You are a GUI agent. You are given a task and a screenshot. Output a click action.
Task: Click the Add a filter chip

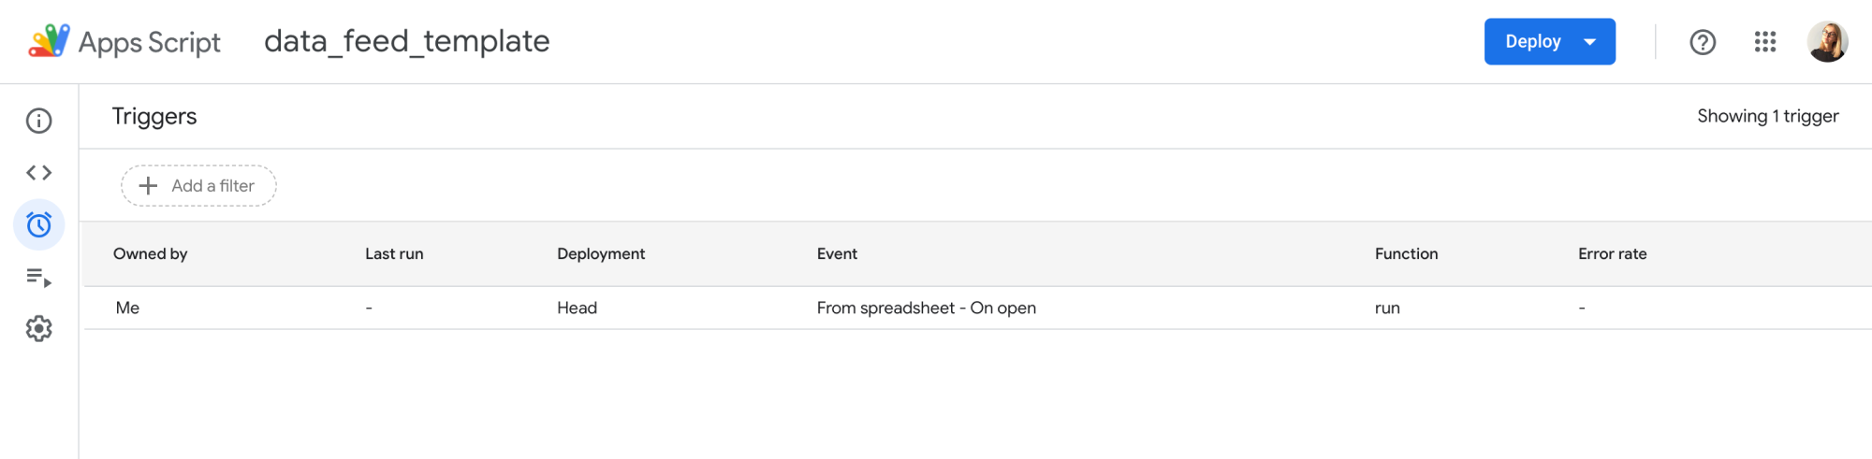pos(198,186)
